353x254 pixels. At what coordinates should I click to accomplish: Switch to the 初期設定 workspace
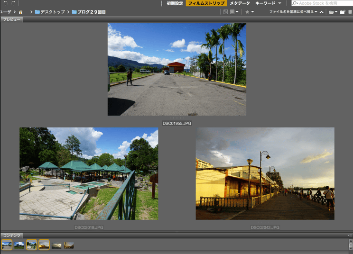[x=175, y=3]
